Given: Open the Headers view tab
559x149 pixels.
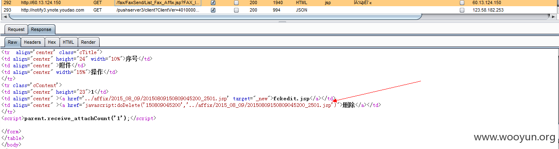Looking at the screenshot, I should click(x=32, y=42).
